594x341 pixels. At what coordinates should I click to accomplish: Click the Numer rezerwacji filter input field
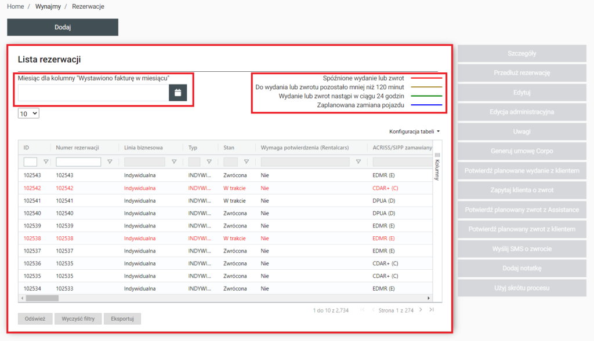coord(78,162)
